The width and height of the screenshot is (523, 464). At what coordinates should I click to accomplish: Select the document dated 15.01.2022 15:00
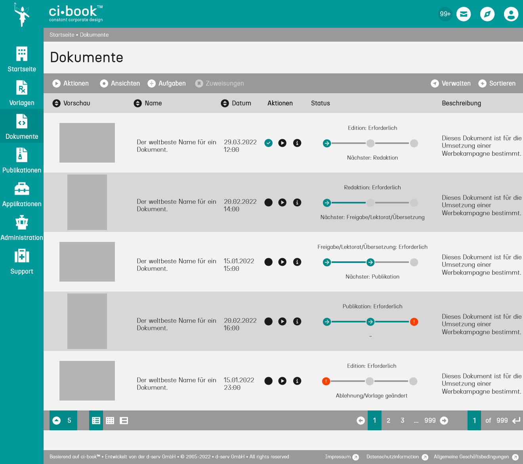point(269,262)
